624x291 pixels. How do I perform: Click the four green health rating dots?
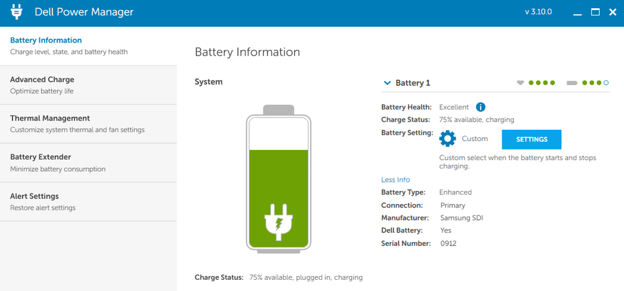click(542, 83)
